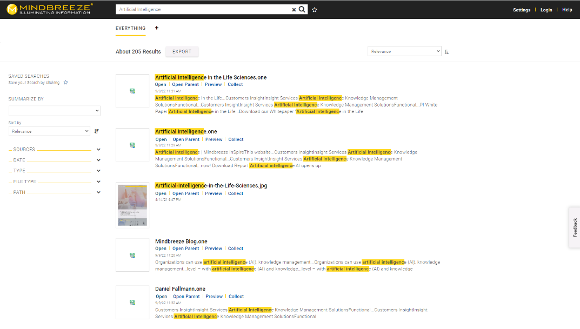Open Settings in the top bar
Screen dimensions: 580x329
(x=522, y=10)
